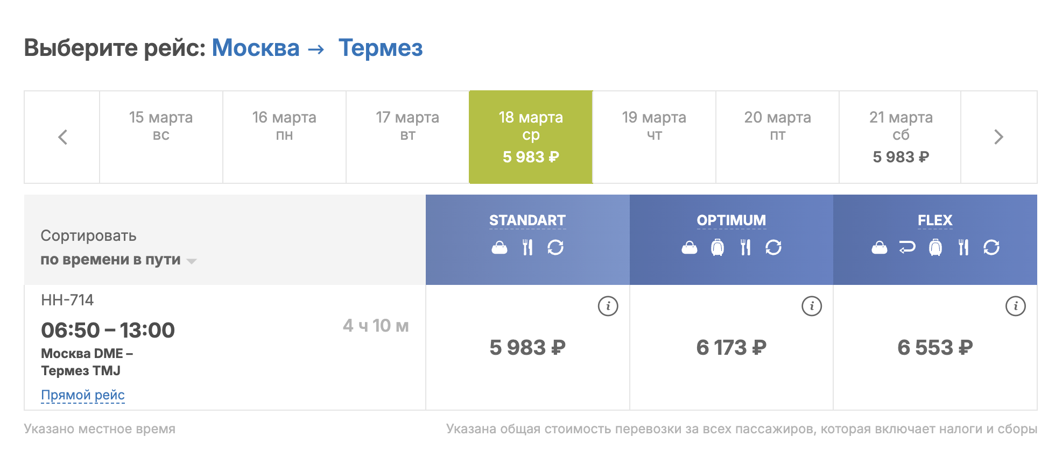Click the return arrow icon under FLEX
This screenshot has height=458, width=1041.
(x=907, y=247)
